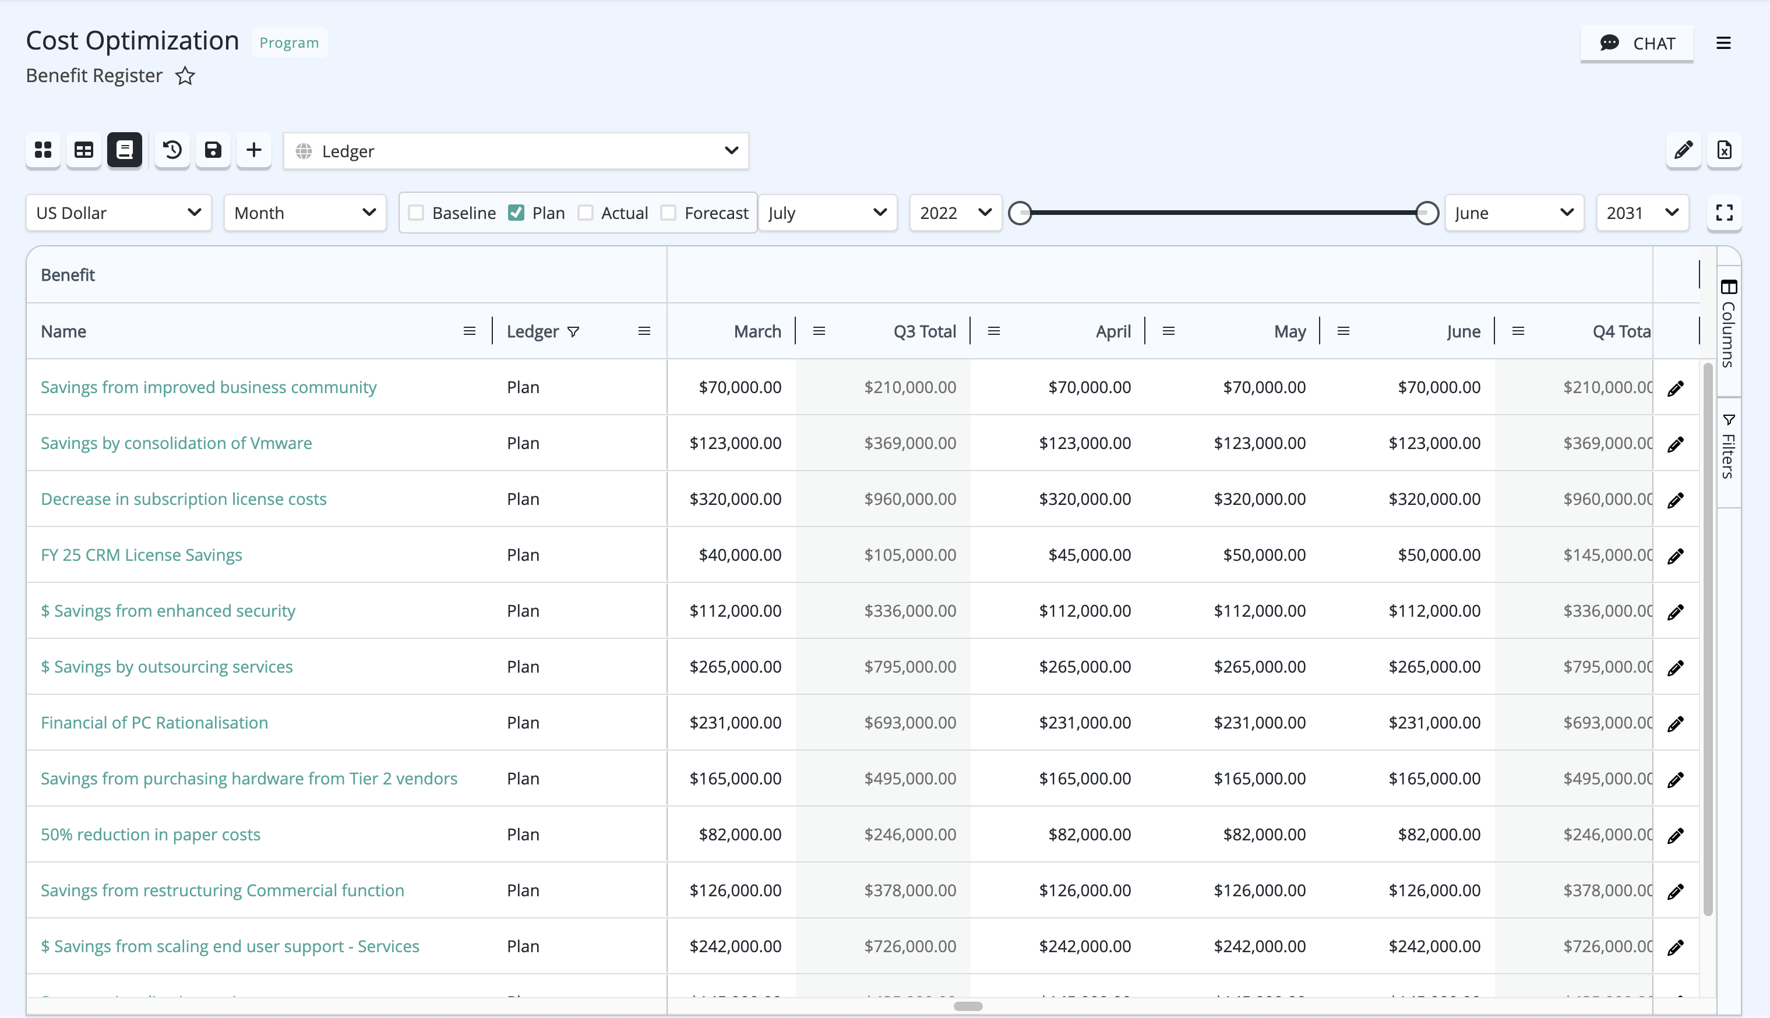Enable the Forecast checkbox
The height and width of the screenshot is (1018, 1770).
pos(669,213)
